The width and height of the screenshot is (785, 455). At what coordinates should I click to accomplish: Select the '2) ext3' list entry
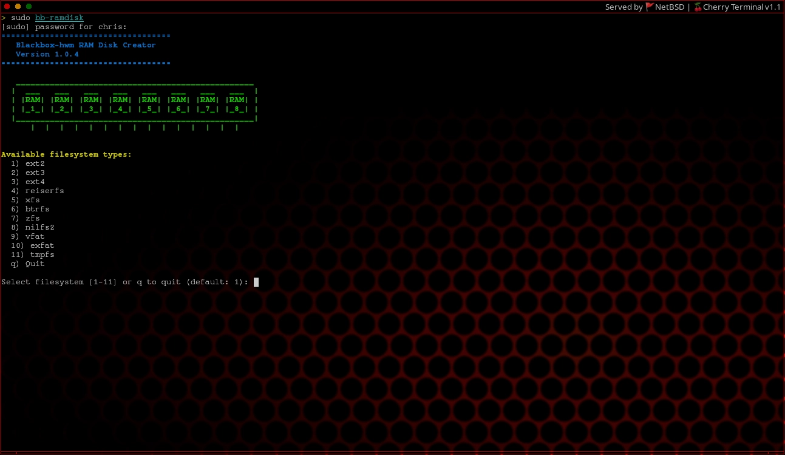28,173
